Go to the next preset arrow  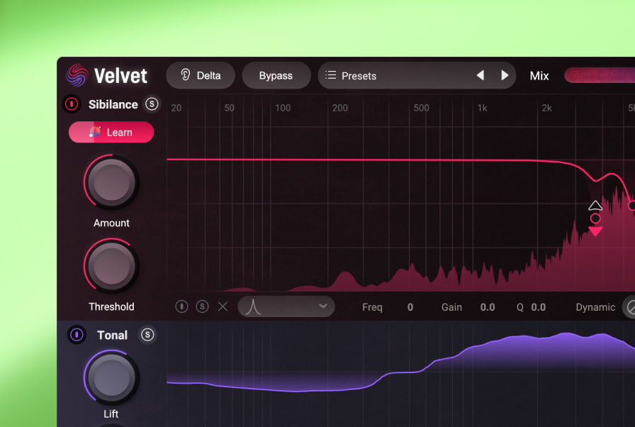pyautogui.click(x=505, y=75)
